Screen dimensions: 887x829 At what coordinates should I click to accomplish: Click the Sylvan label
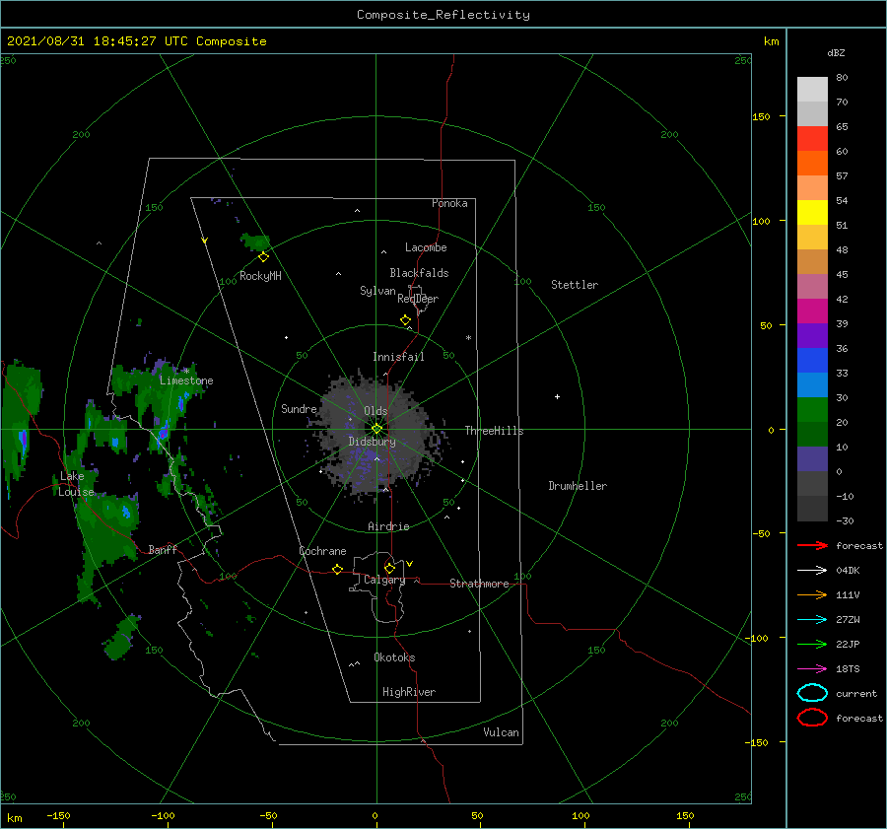[x=377, y=291]
